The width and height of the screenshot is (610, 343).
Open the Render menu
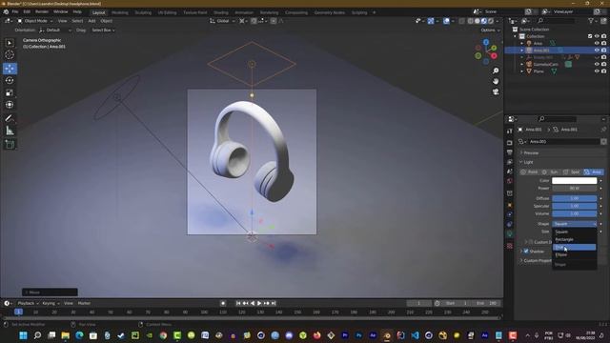pos(42,12)
